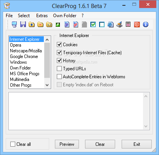Open the ? help menu
Screen dimensions: 159x155
point(82,16)
